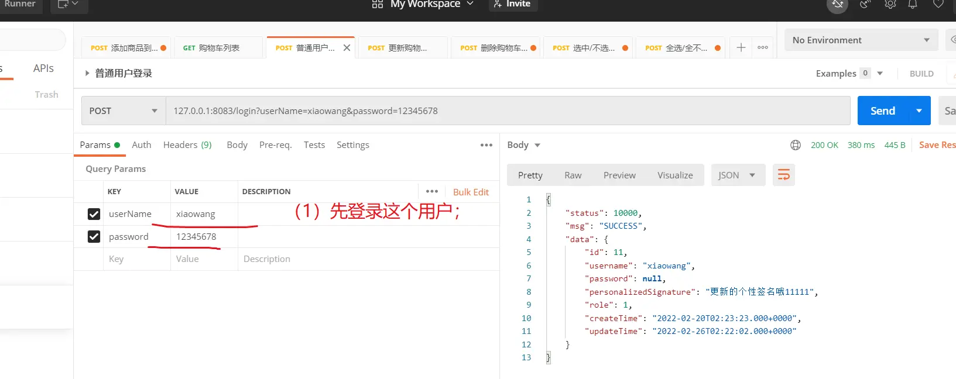The width and height of the screenshot is (956, 379).
Task: Expand the 普通用户登录 request name arrow
Action: [x=87, y=73]
